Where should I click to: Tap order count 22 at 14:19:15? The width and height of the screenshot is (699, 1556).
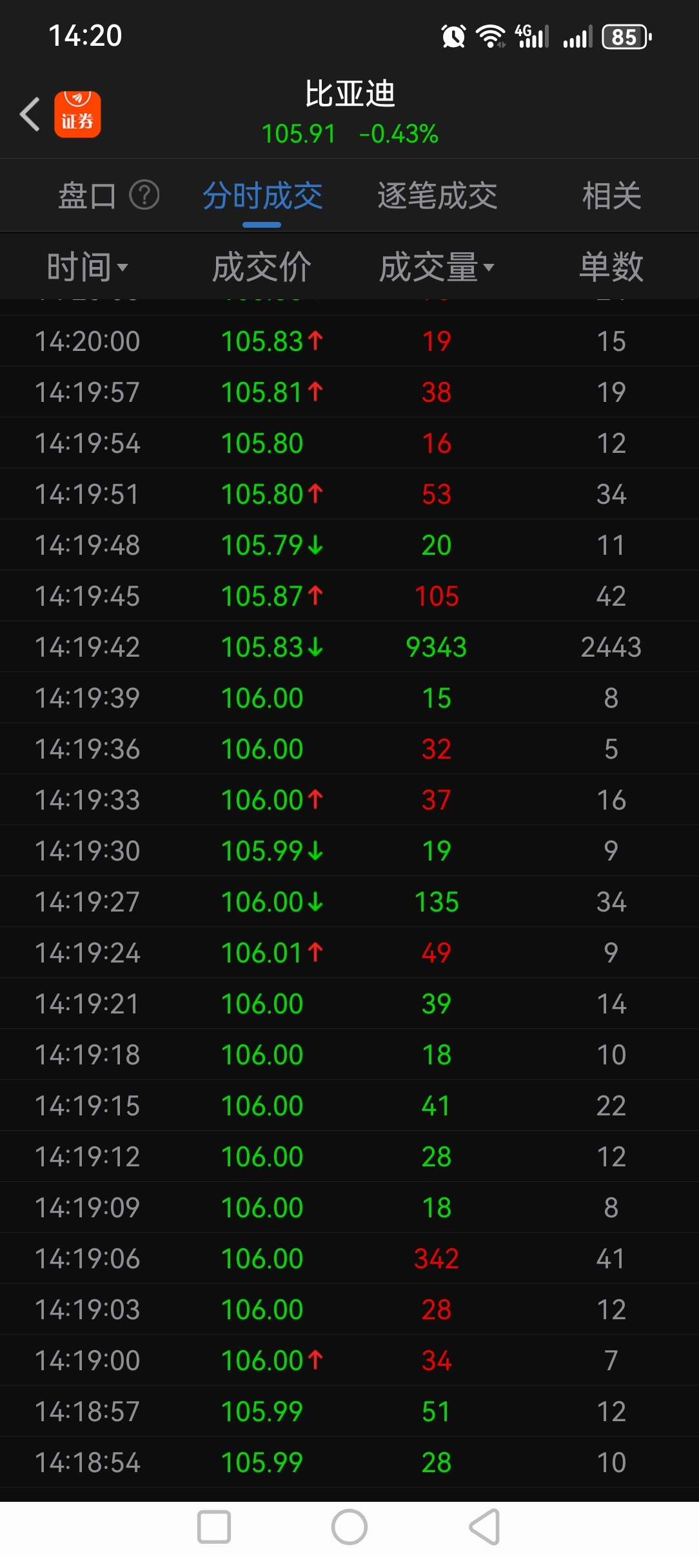click(x=611, y=1106)
